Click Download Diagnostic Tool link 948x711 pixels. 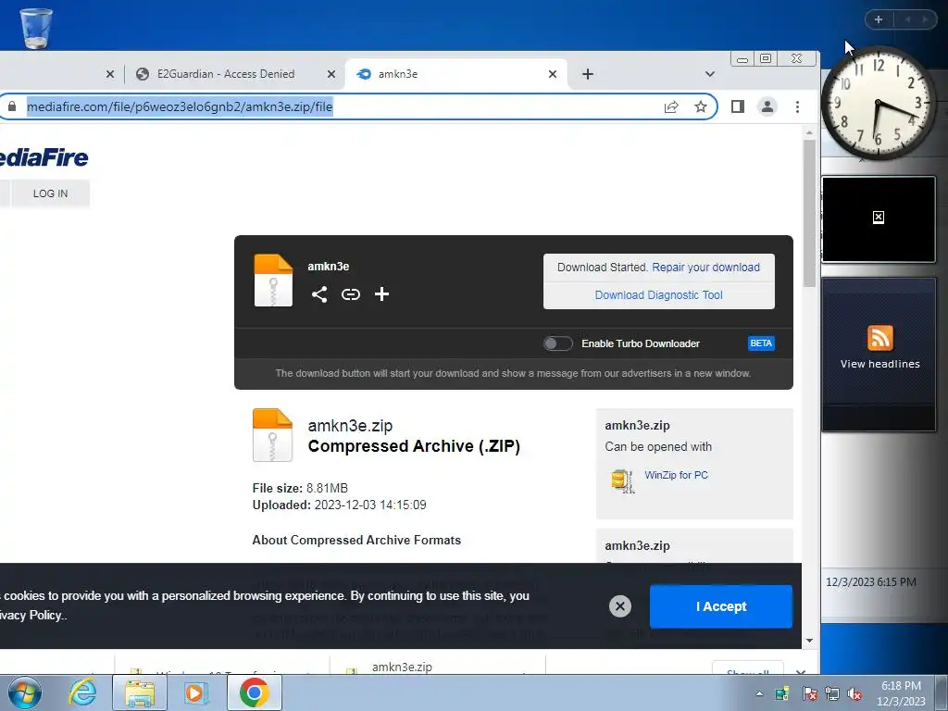pyautogui.click(x=658, y=295)
